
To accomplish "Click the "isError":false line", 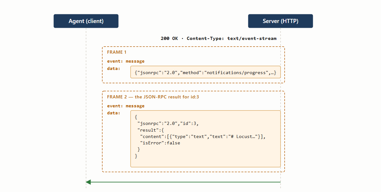I will [x=160, y=143].
